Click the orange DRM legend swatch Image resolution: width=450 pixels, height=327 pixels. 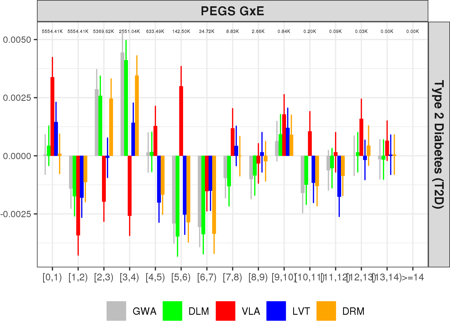tap(326, 311)
